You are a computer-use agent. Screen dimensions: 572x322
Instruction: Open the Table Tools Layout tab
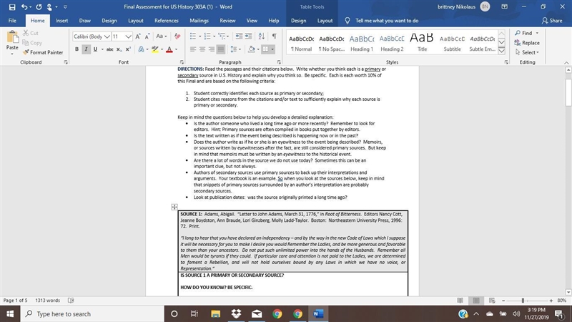(325, 21)
